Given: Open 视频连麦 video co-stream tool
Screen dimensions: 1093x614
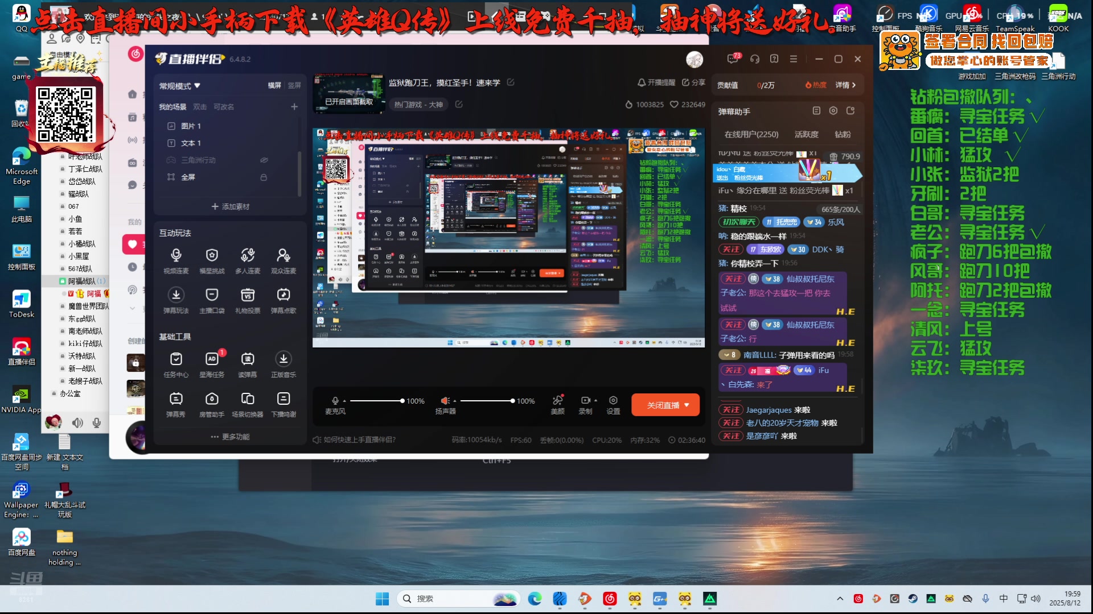Looking at the screenshot, I should coord(176,260).
